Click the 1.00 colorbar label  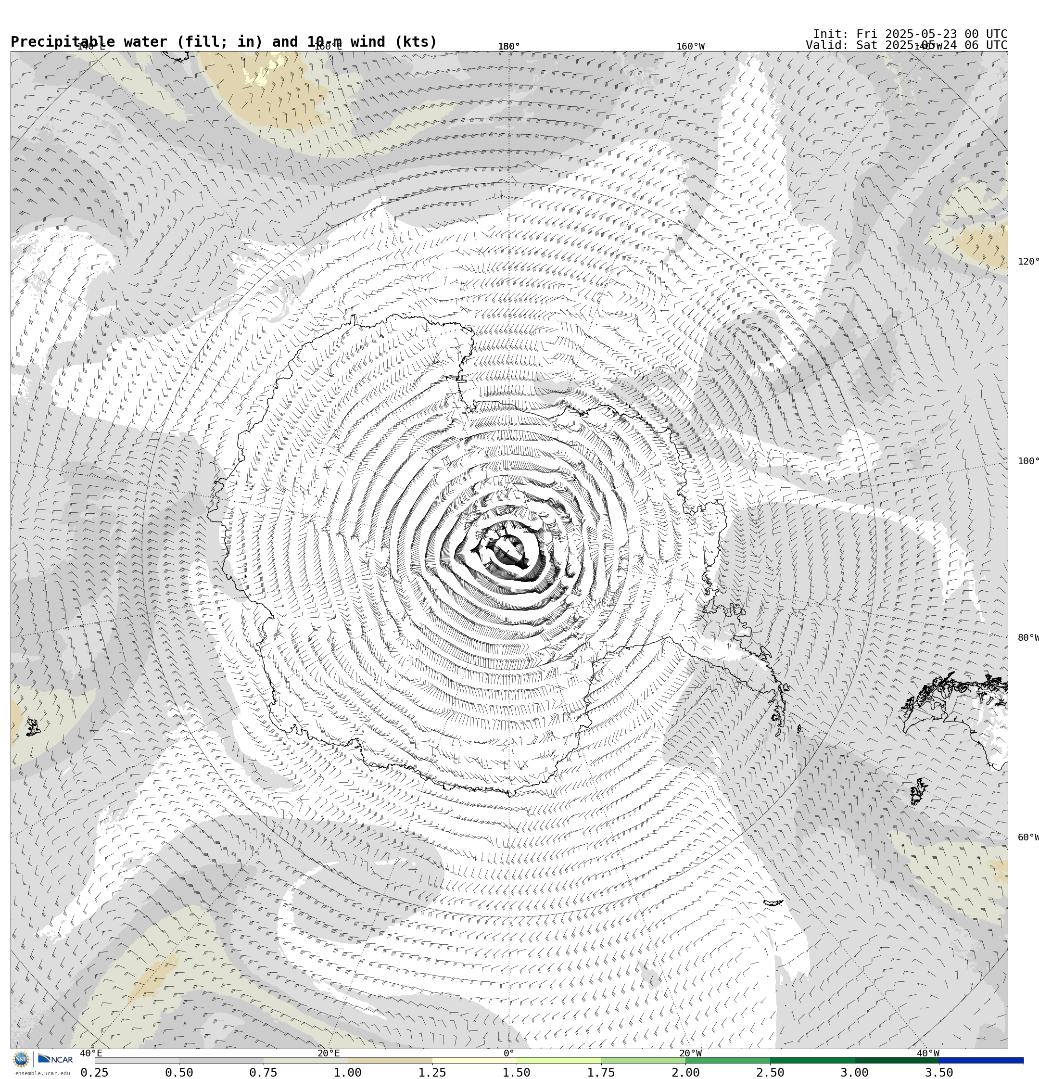tap(348, 1072)
